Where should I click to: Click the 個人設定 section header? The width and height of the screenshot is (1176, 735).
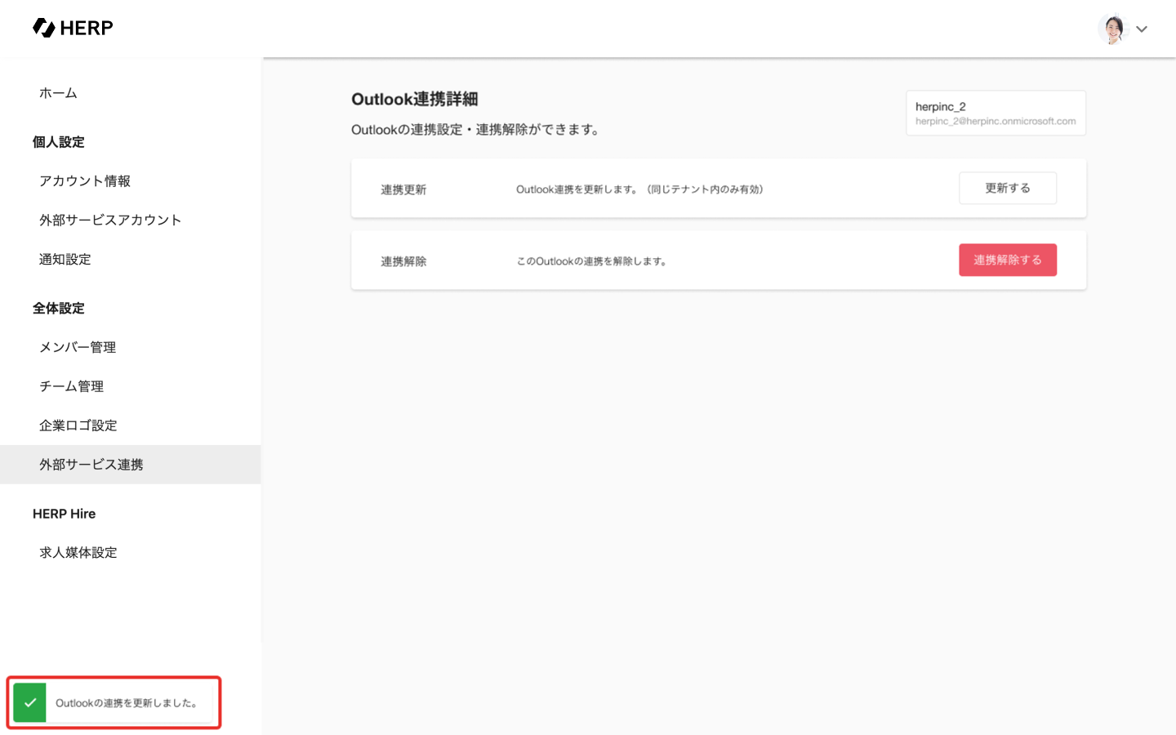pos(59,142)
